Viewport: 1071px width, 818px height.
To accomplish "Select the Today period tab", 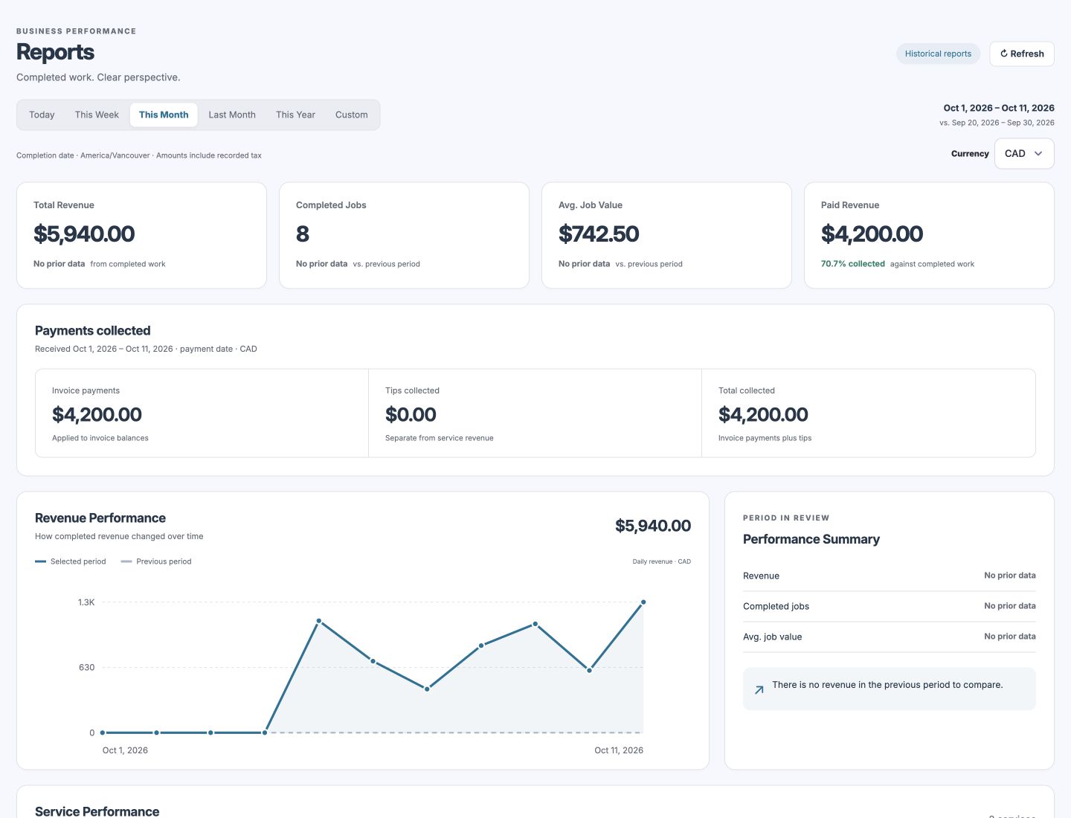I will pos(42,115).
